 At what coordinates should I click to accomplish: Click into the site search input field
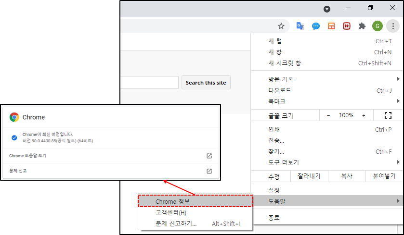(x=149, y=83)
